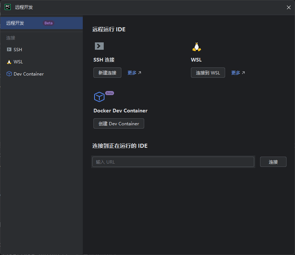Click 连接到 WSL button
Image resolution: width=295 pixels, height=255 pixels.
click(208, 73)
